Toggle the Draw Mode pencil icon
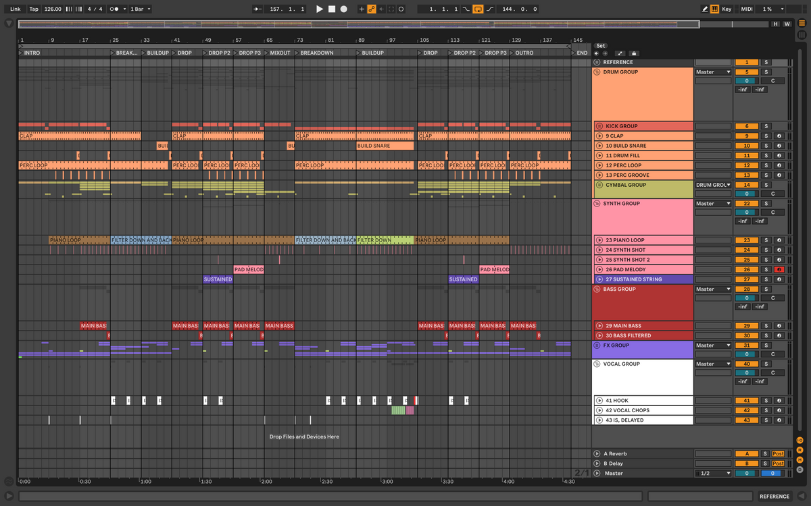Viewport: 811px width, 506px height. pos(705,9)
